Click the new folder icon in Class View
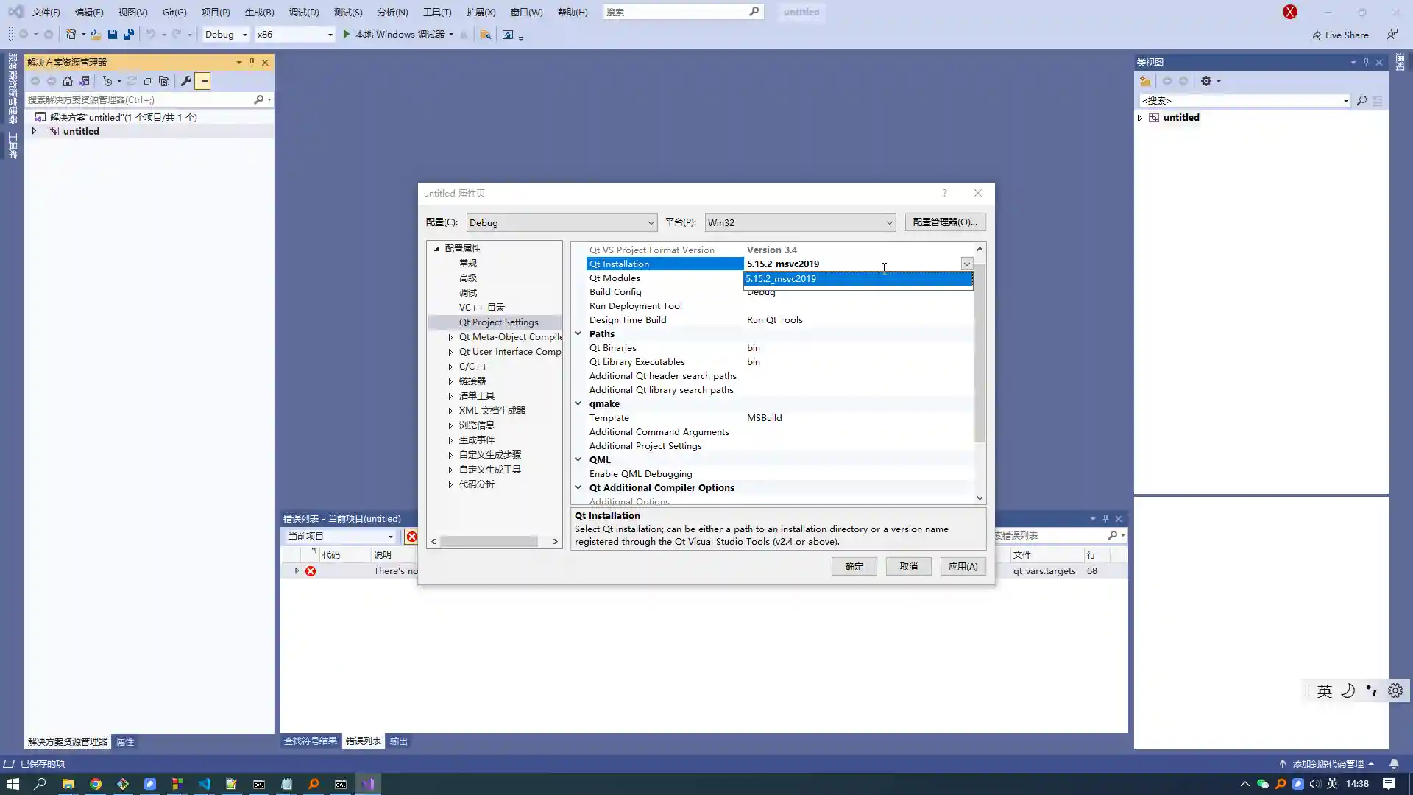 click(x=1145, y=81)
